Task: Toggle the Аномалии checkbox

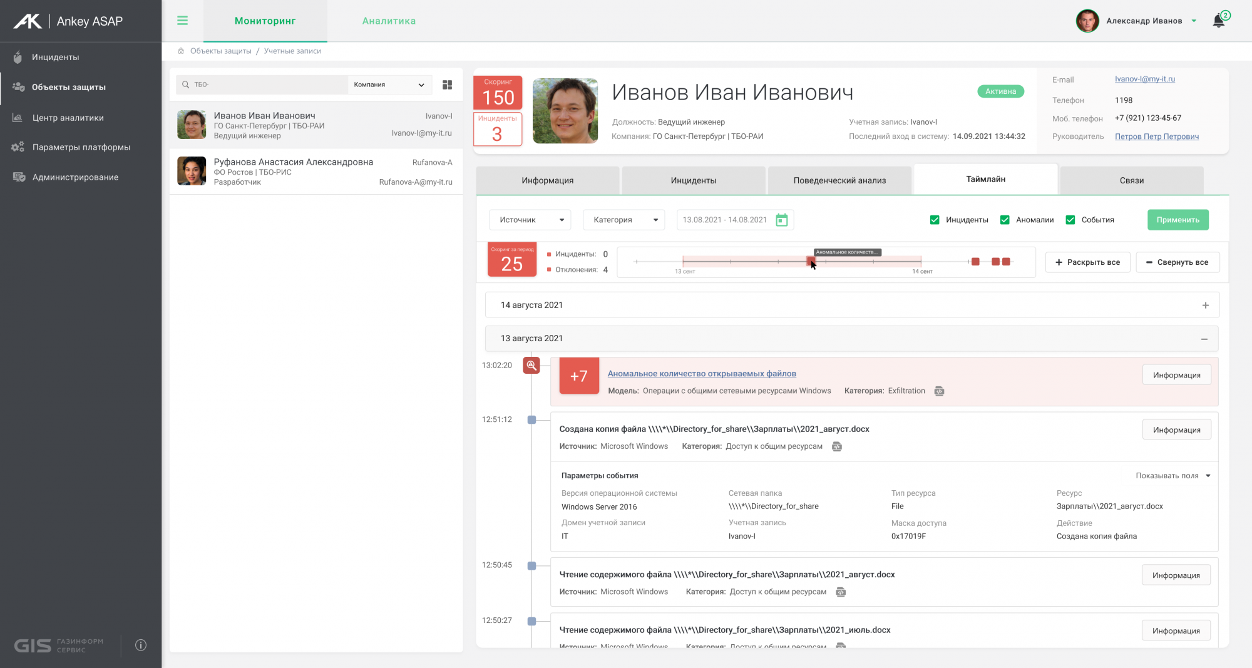Action: [x=1005, y=220]
